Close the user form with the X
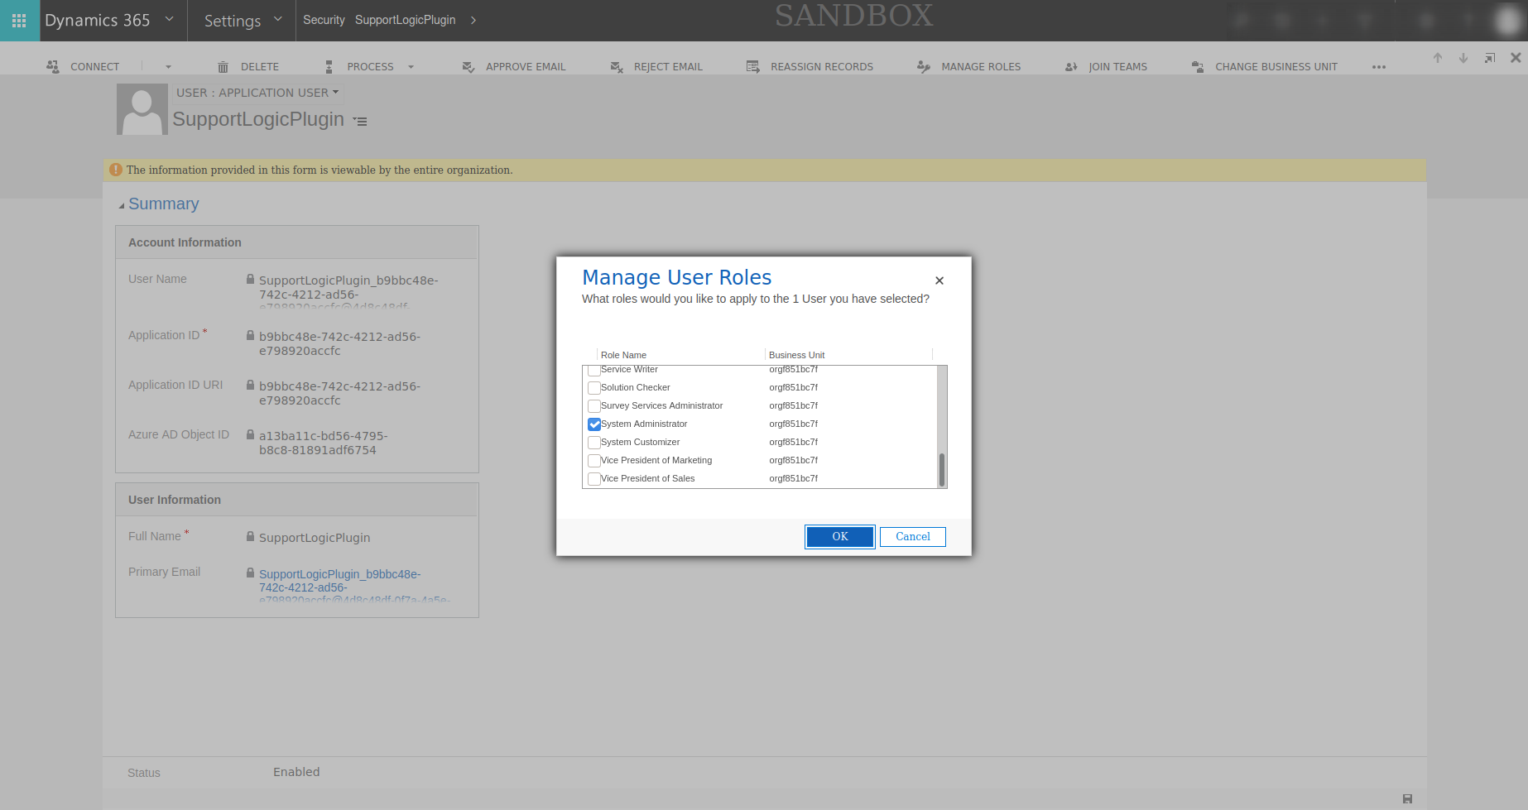 pyautogui.click(x=1516, y=58)
